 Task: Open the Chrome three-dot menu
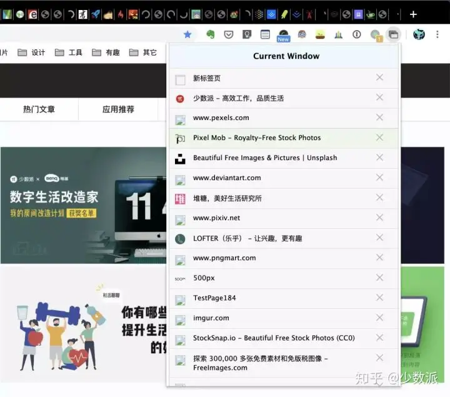(x=437, y=35)
